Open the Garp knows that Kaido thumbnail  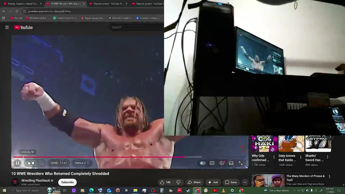[291, 144]
